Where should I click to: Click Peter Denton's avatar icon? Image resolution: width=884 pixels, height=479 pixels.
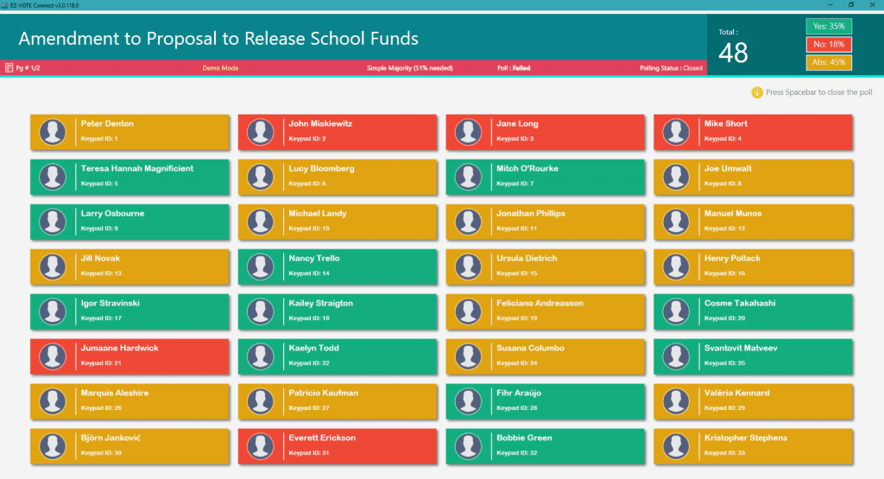point(53,131)
